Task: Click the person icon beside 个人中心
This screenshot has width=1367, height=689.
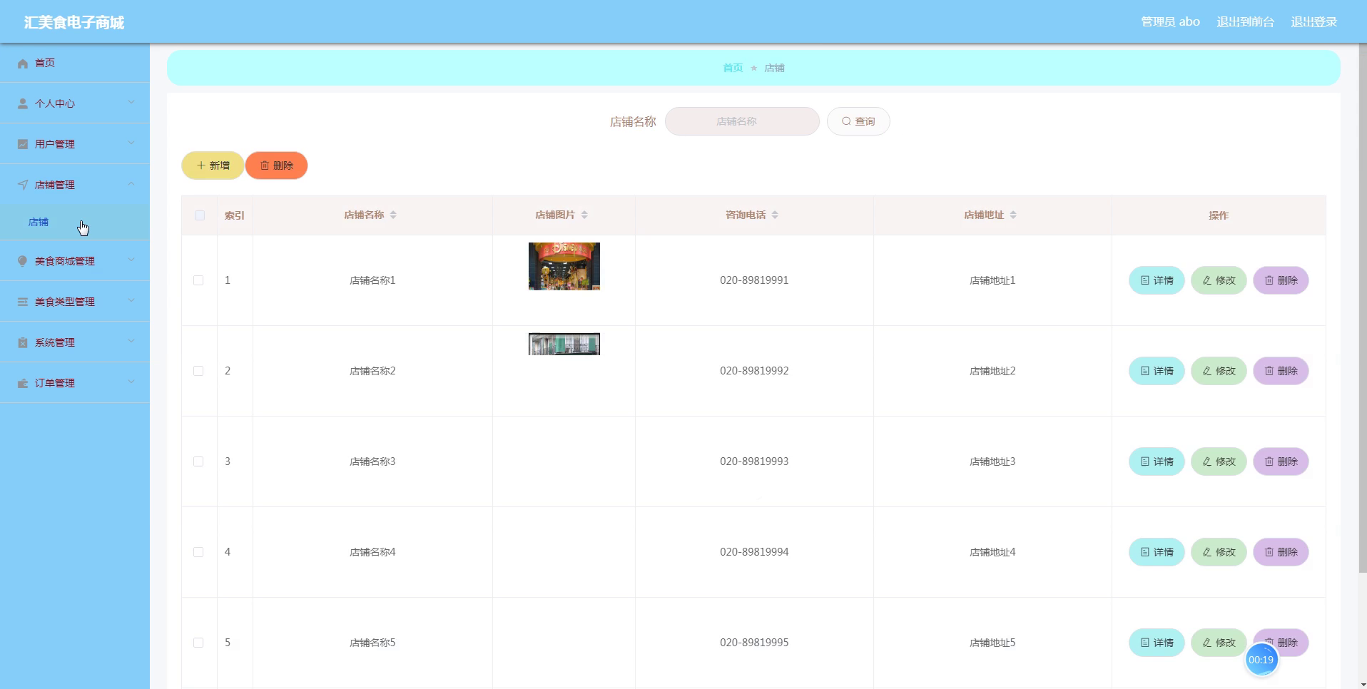Action: [23, 103]
